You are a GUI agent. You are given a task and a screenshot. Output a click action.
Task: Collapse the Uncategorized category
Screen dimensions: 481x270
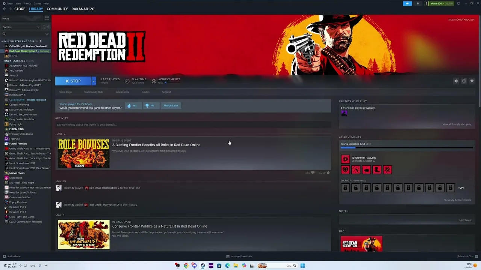pyautogui.click(x=3, y=61)
